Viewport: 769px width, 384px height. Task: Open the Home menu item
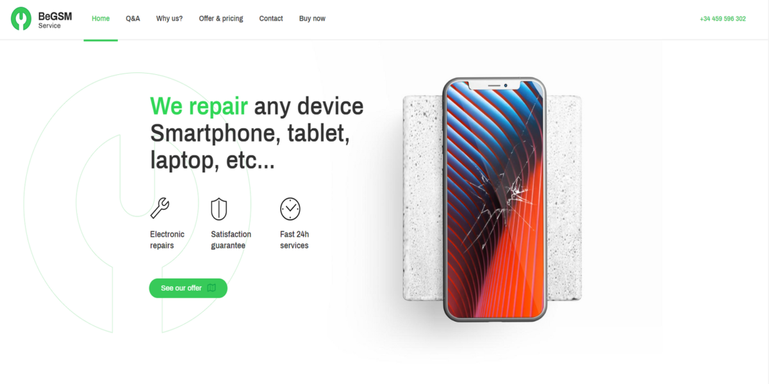101,19
